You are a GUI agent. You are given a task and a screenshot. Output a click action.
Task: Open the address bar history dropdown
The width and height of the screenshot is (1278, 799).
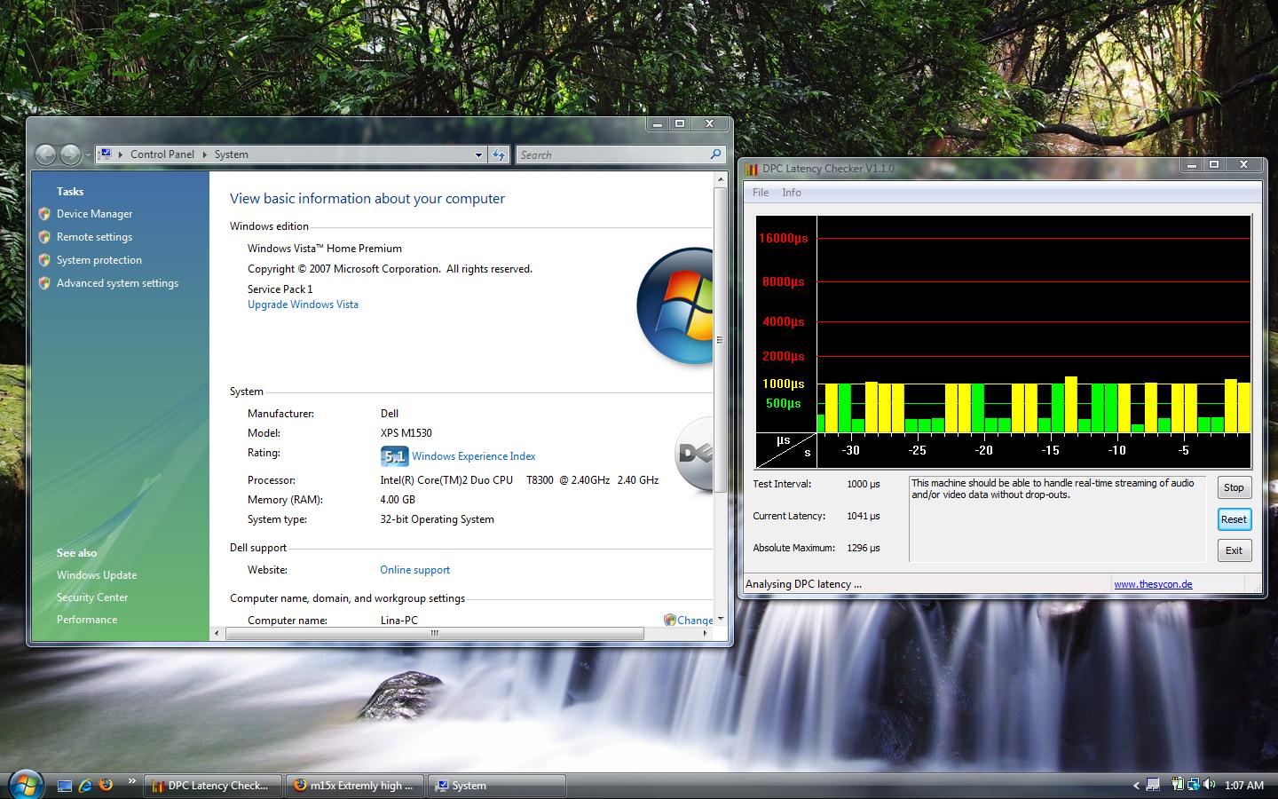478,154
